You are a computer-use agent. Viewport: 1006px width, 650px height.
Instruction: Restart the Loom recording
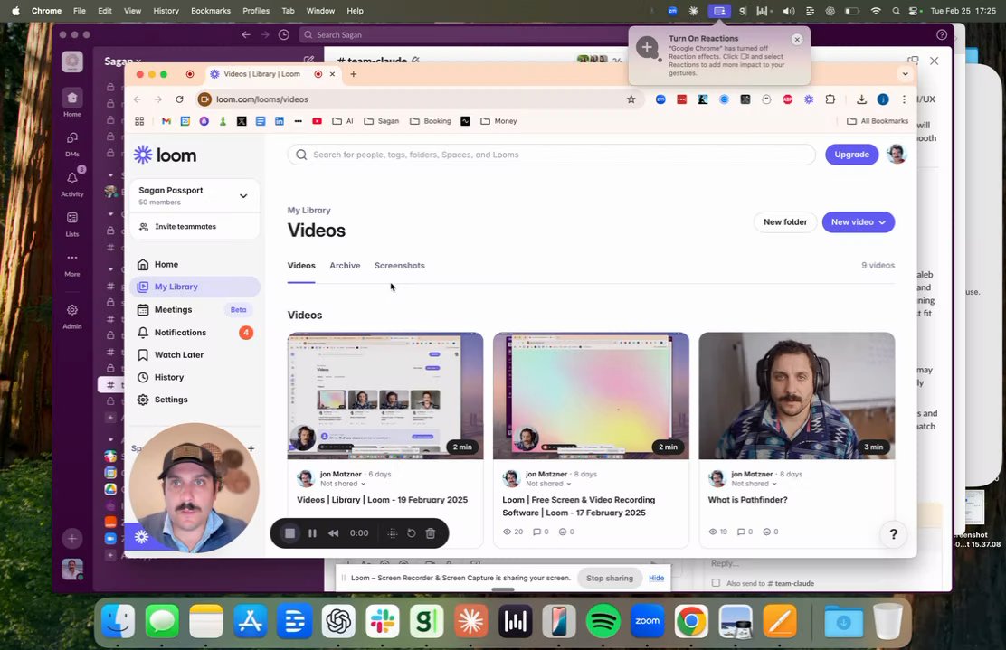[412, 533]
